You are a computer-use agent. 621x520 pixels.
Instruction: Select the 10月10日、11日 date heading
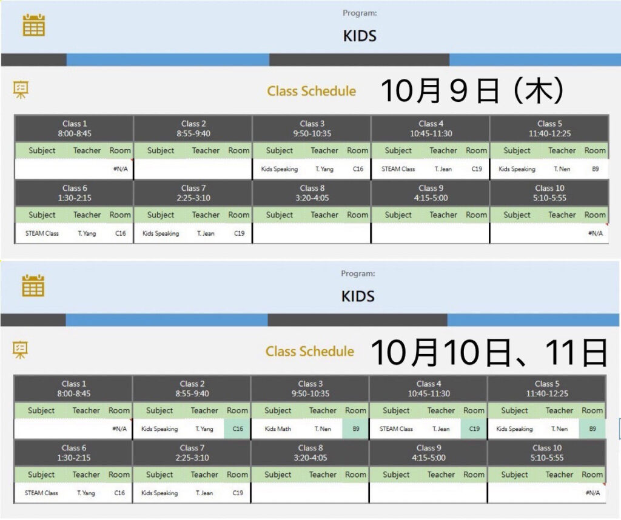point(488,352)
